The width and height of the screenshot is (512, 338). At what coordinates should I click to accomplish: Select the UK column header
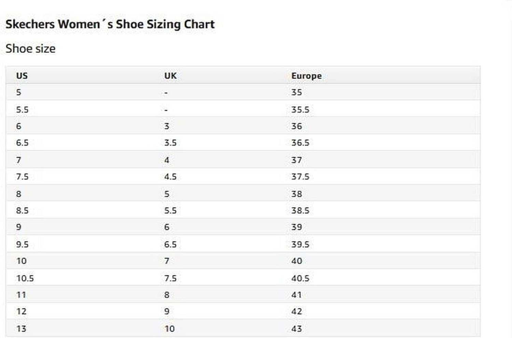(170, 76)
